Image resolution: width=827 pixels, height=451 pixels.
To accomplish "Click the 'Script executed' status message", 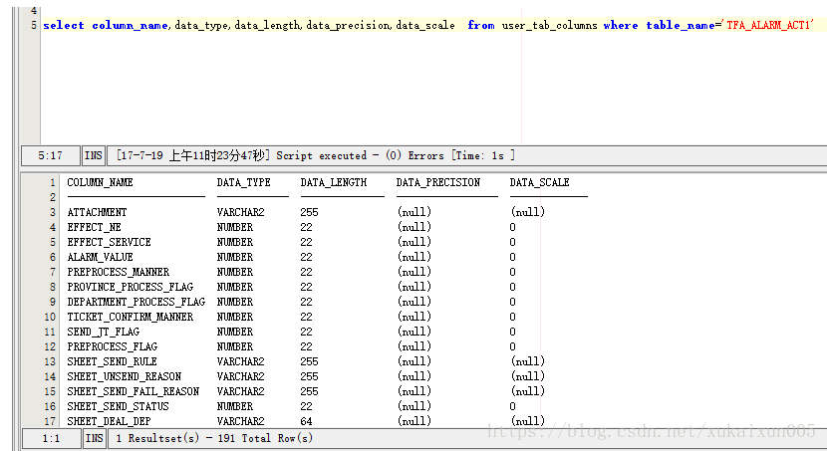I will click(x=316, y=156).
